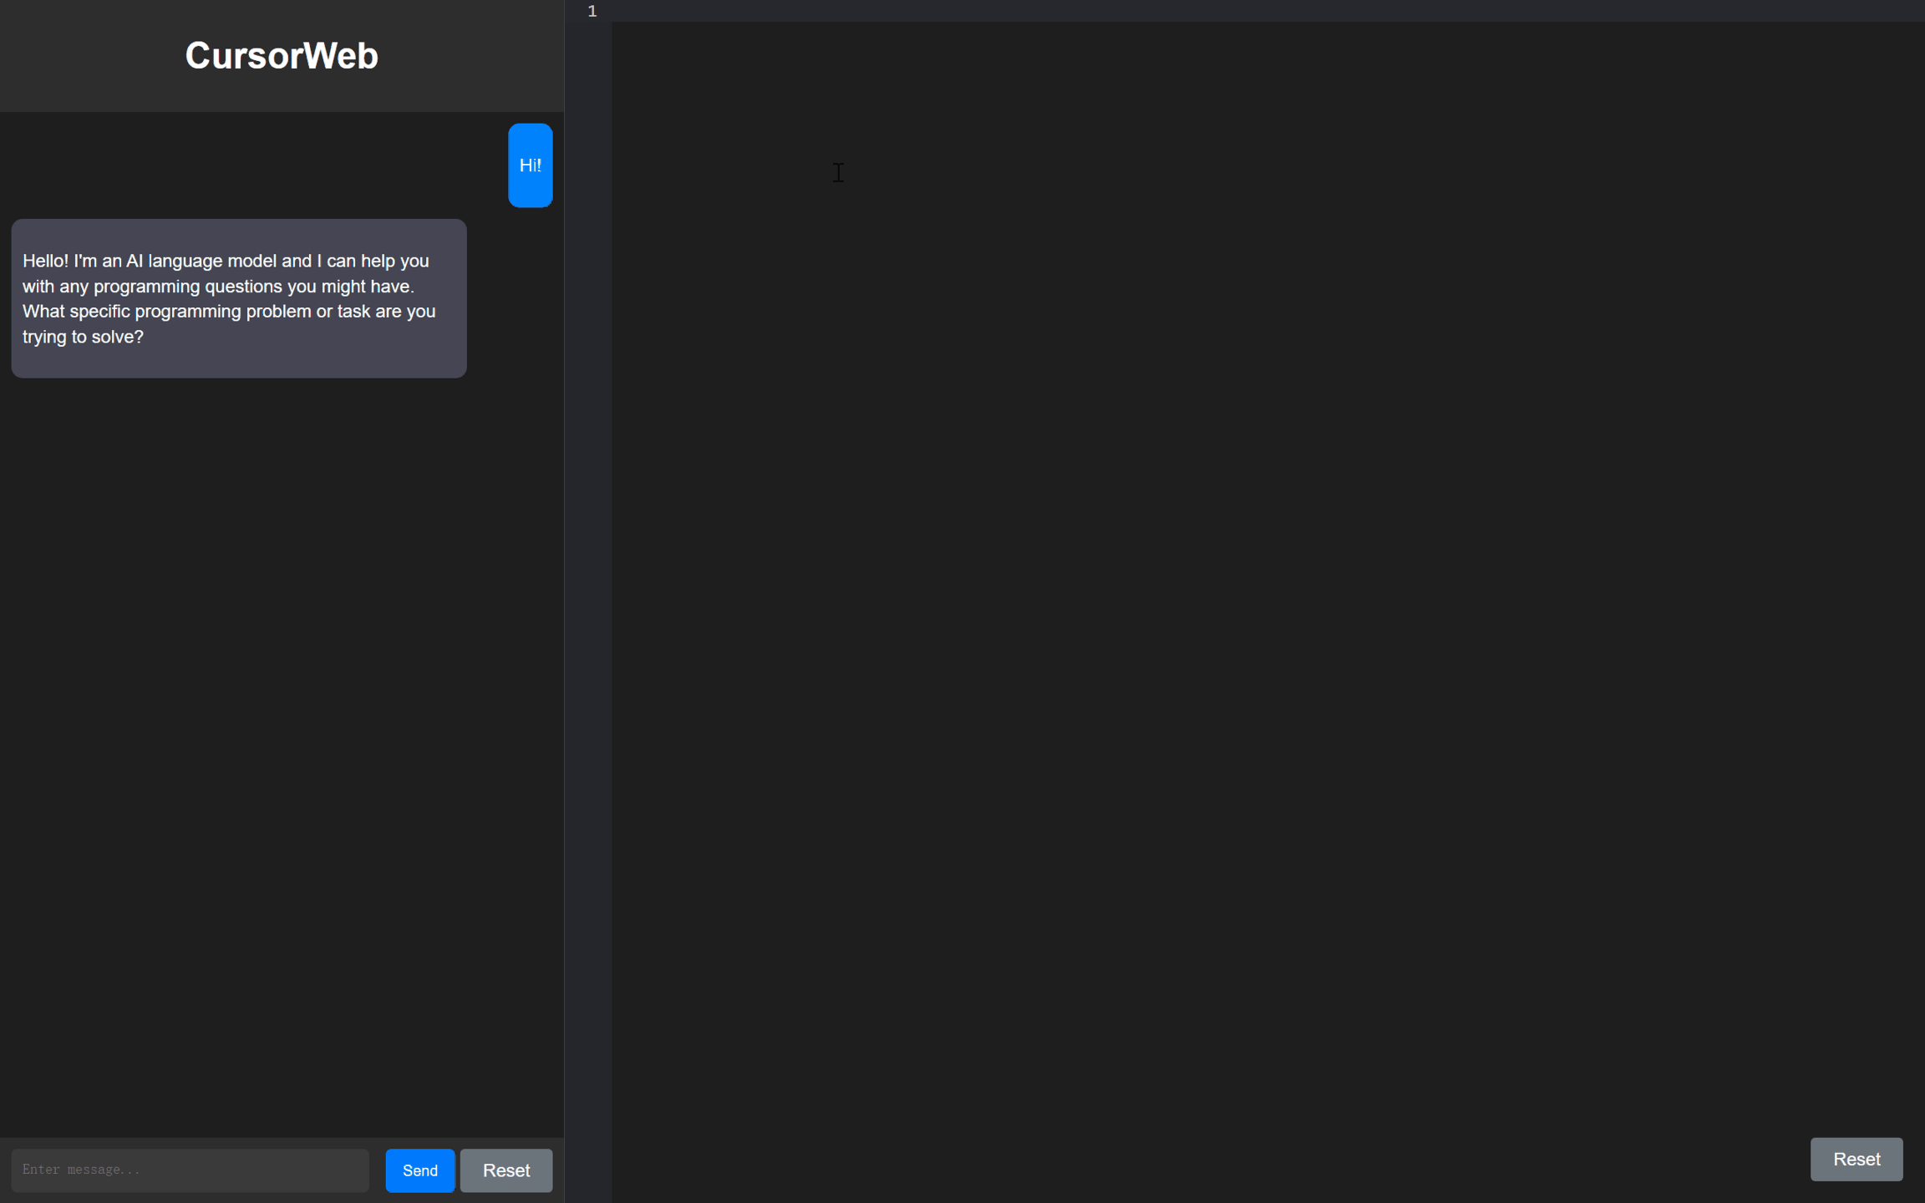
Task: Click "trying to solve?" in the reply
Action: [83, 338]
